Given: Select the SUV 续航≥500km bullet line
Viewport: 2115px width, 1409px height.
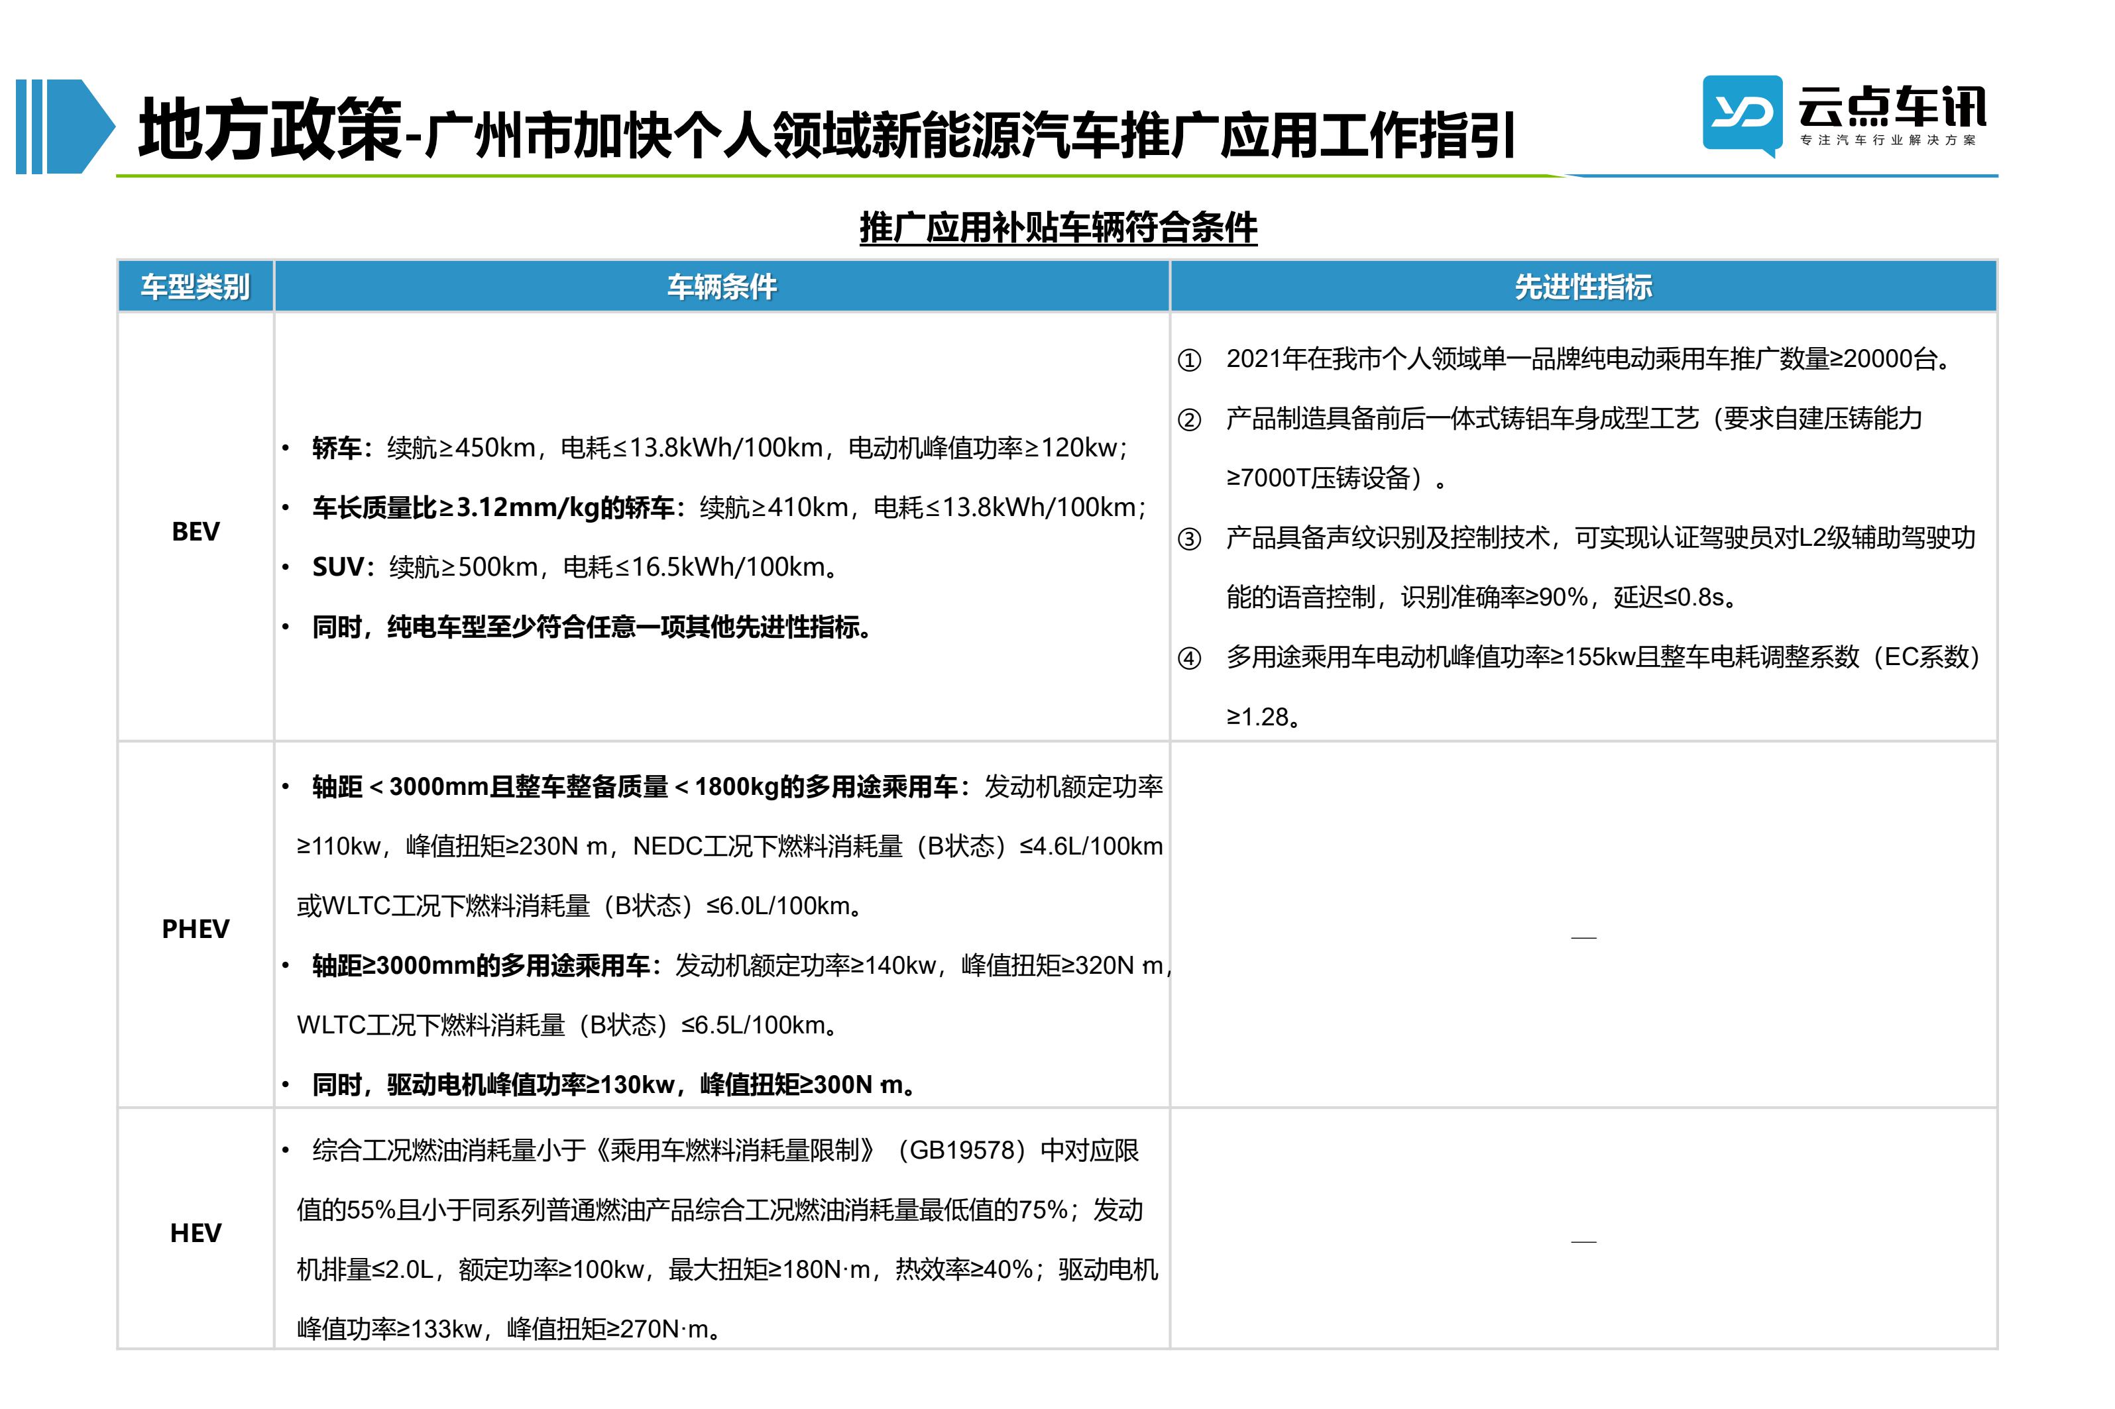Looking at the screenshot, I should point(560,567).
